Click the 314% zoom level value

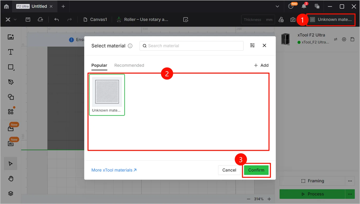click(259, 199)
